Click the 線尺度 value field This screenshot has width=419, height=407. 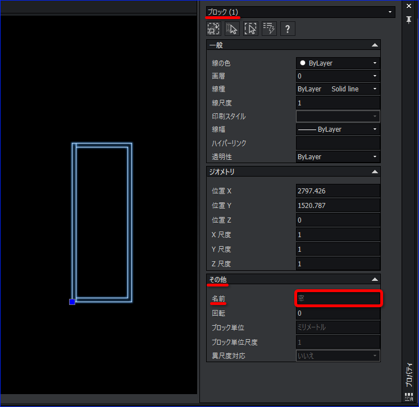click(x=338, y=103)
